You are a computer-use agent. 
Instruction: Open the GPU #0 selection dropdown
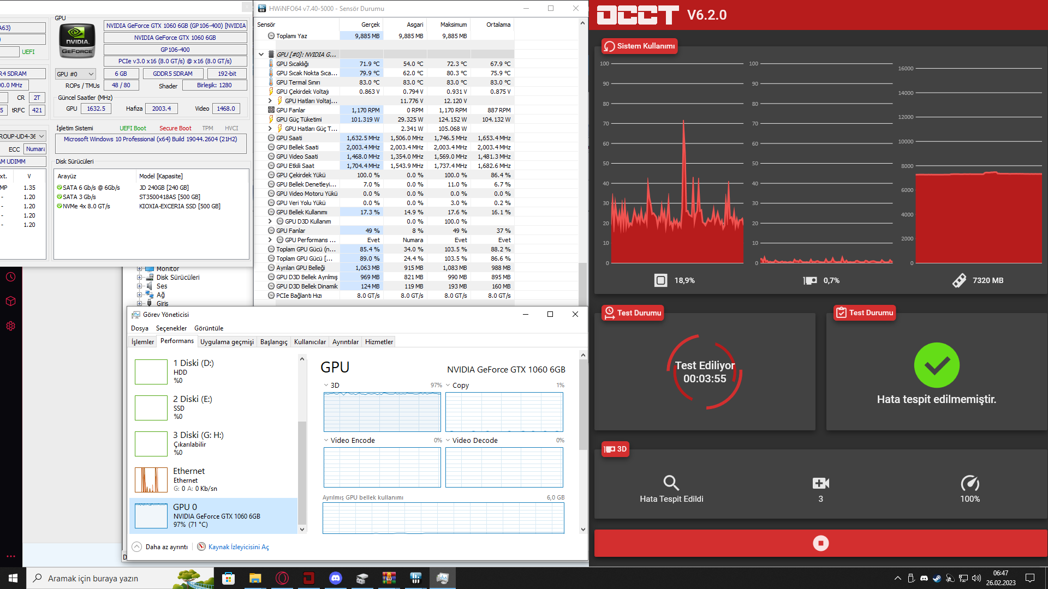tap(76, 74)
